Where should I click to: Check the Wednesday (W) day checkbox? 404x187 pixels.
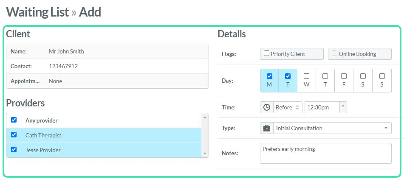[306, 76]
